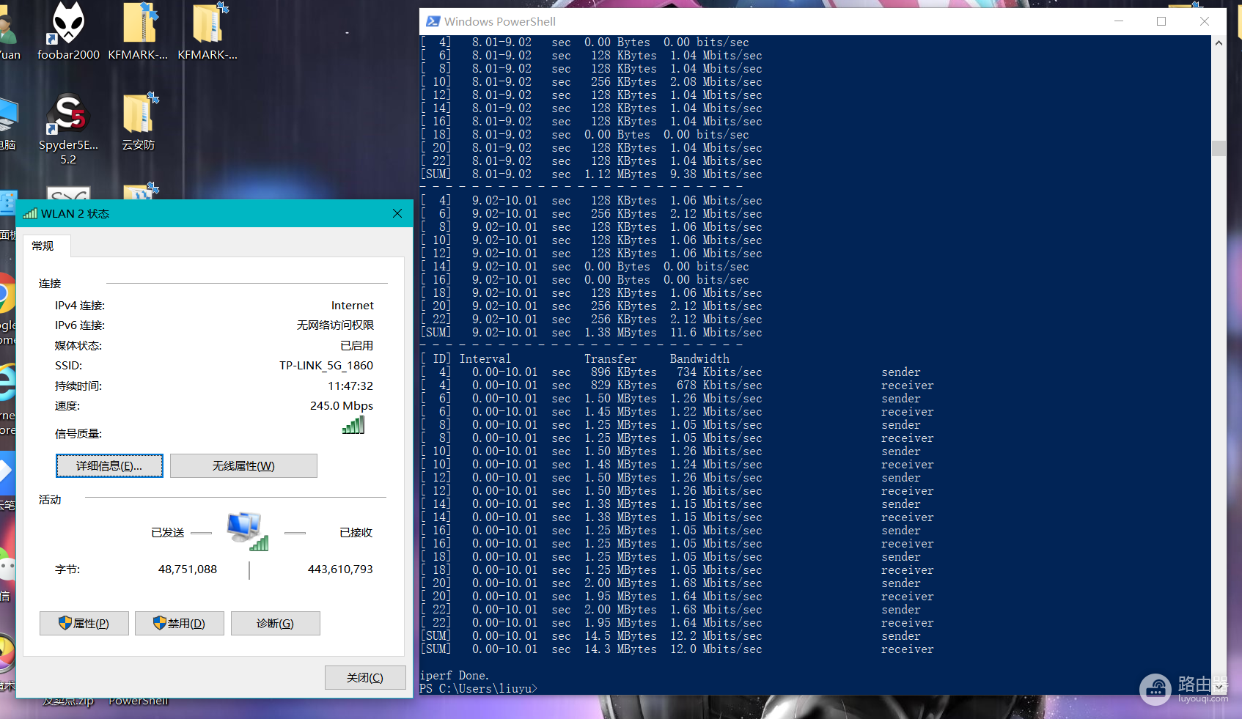Click the PowerShell scrollbar up arrow

1219,43
